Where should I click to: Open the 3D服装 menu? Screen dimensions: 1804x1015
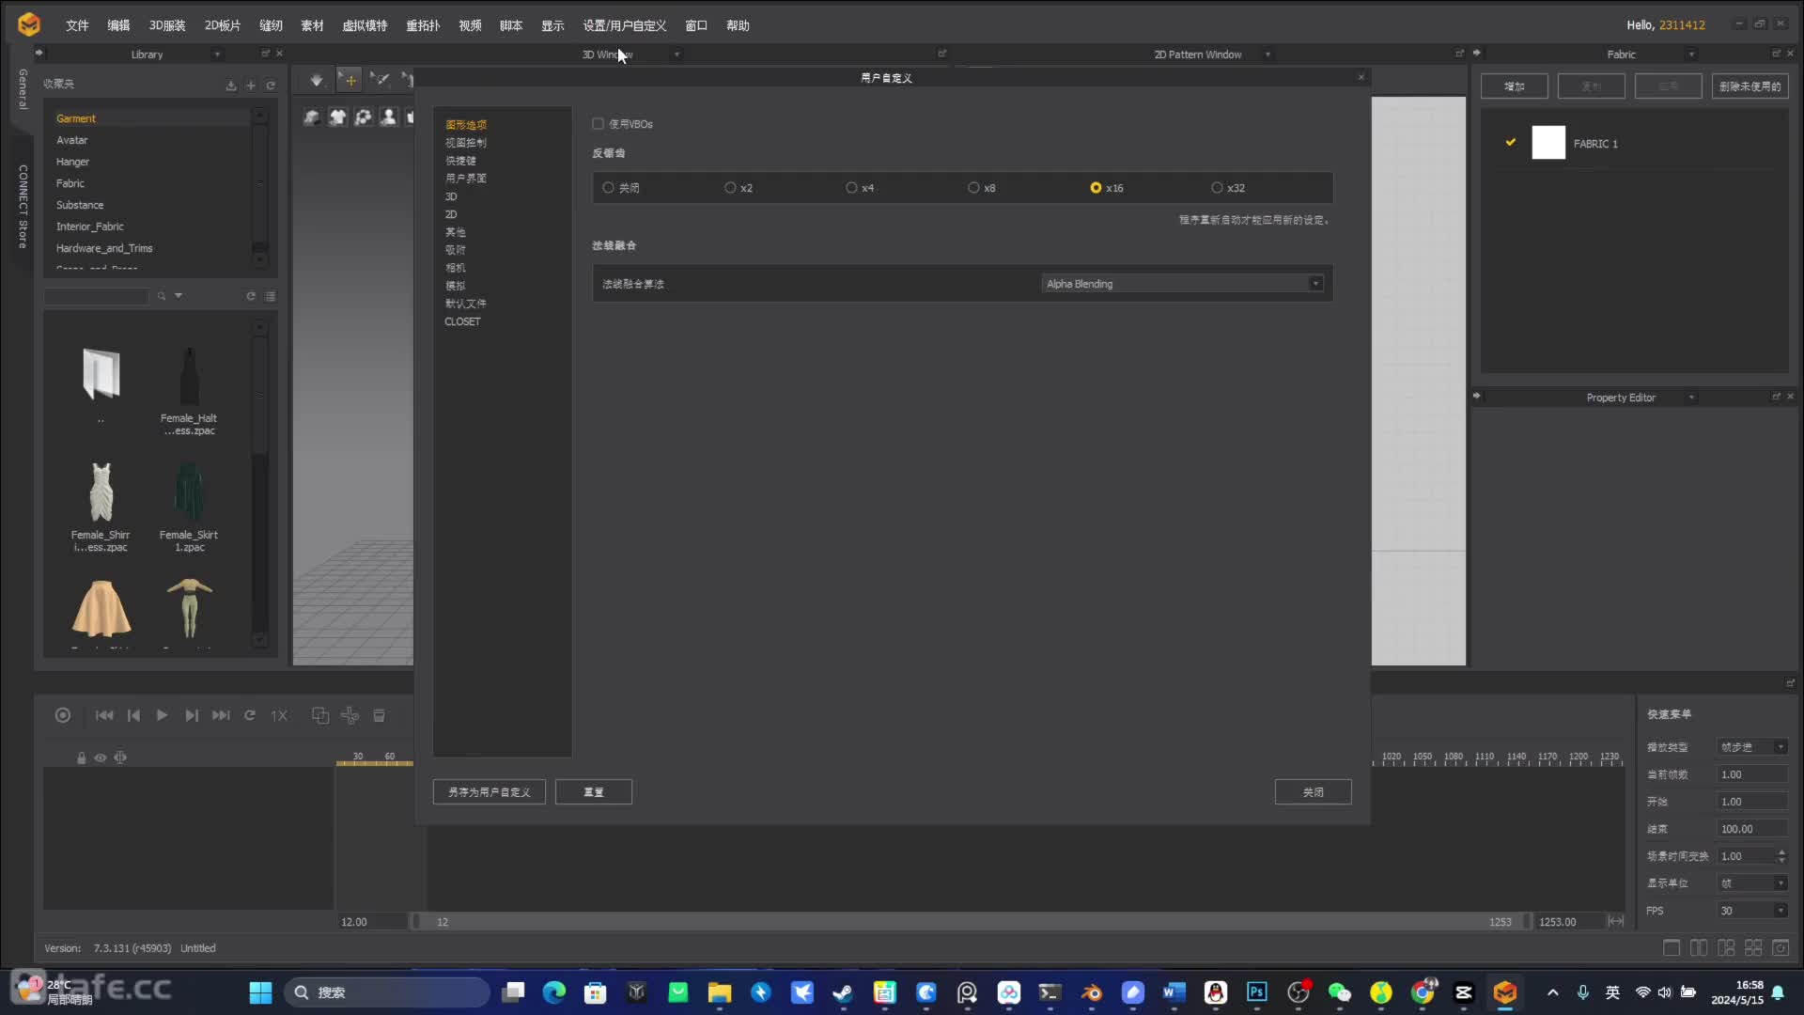point(167,25)
